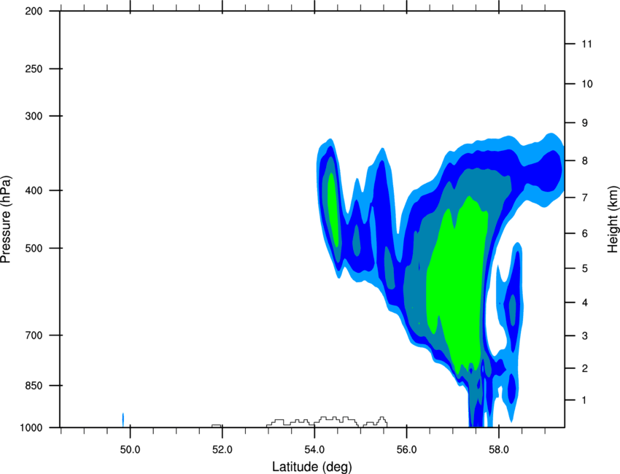
Task: Click the 'Latitude (deg)' axis title
Action: 311,467
